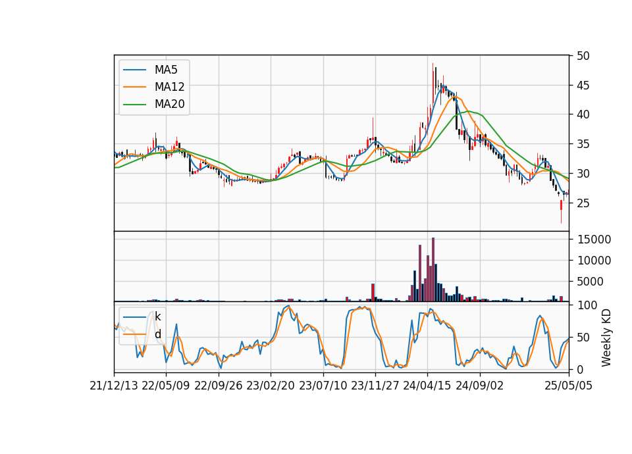
Task: Click the MA5 legend label
Action: click(x=166, y=70)
